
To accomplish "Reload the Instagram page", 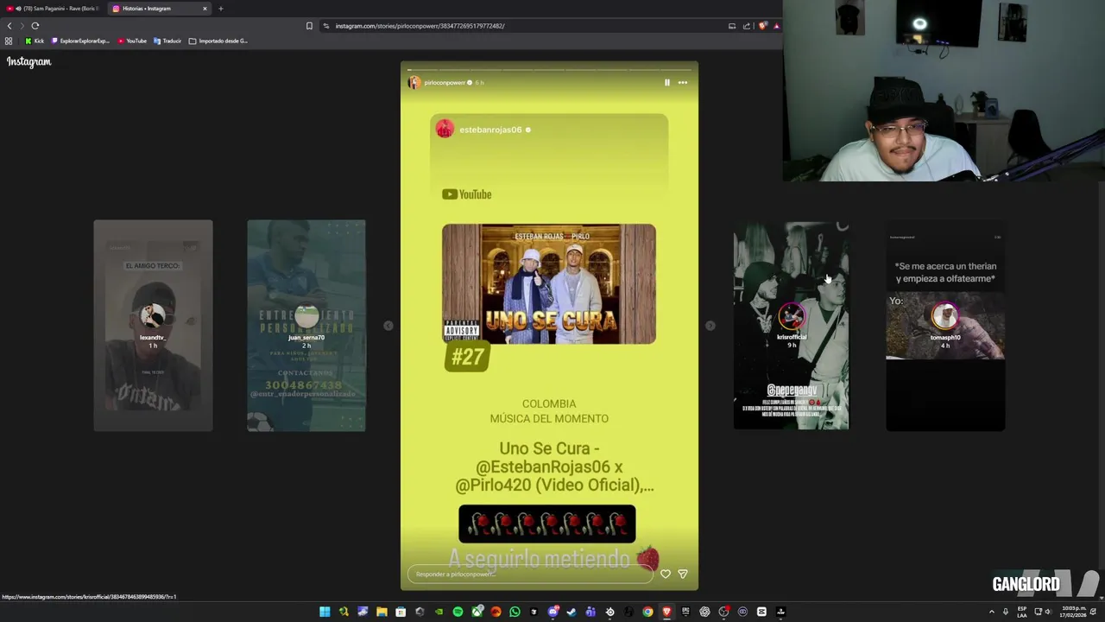I will [35, 26].
